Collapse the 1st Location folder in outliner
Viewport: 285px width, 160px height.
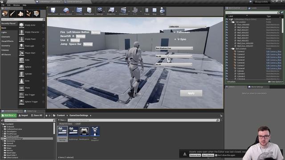click(232, 22)
